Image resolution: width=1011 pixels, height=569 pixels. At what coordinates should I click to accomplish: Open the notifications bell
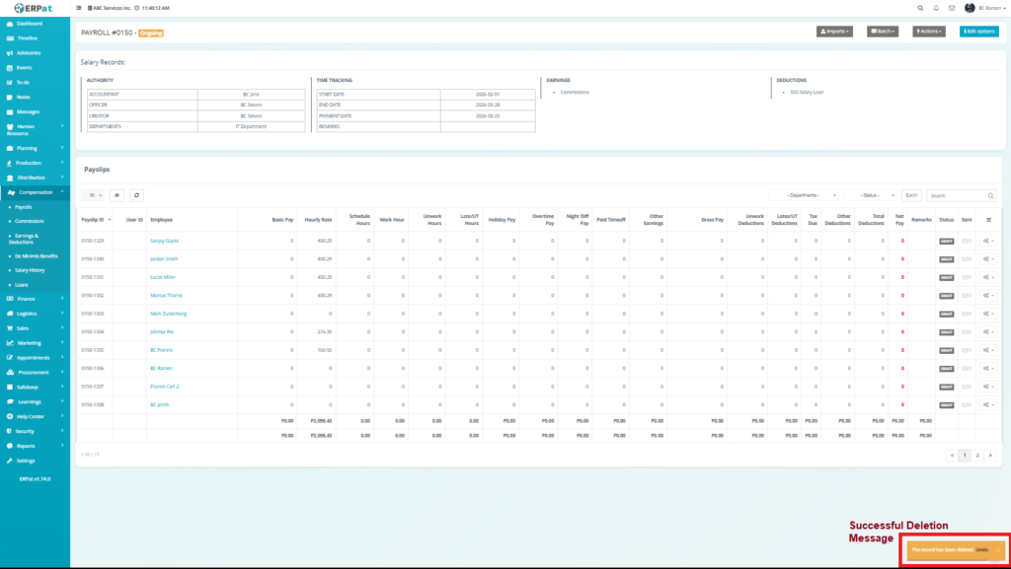pyautogui.click(x=936, y=8)
